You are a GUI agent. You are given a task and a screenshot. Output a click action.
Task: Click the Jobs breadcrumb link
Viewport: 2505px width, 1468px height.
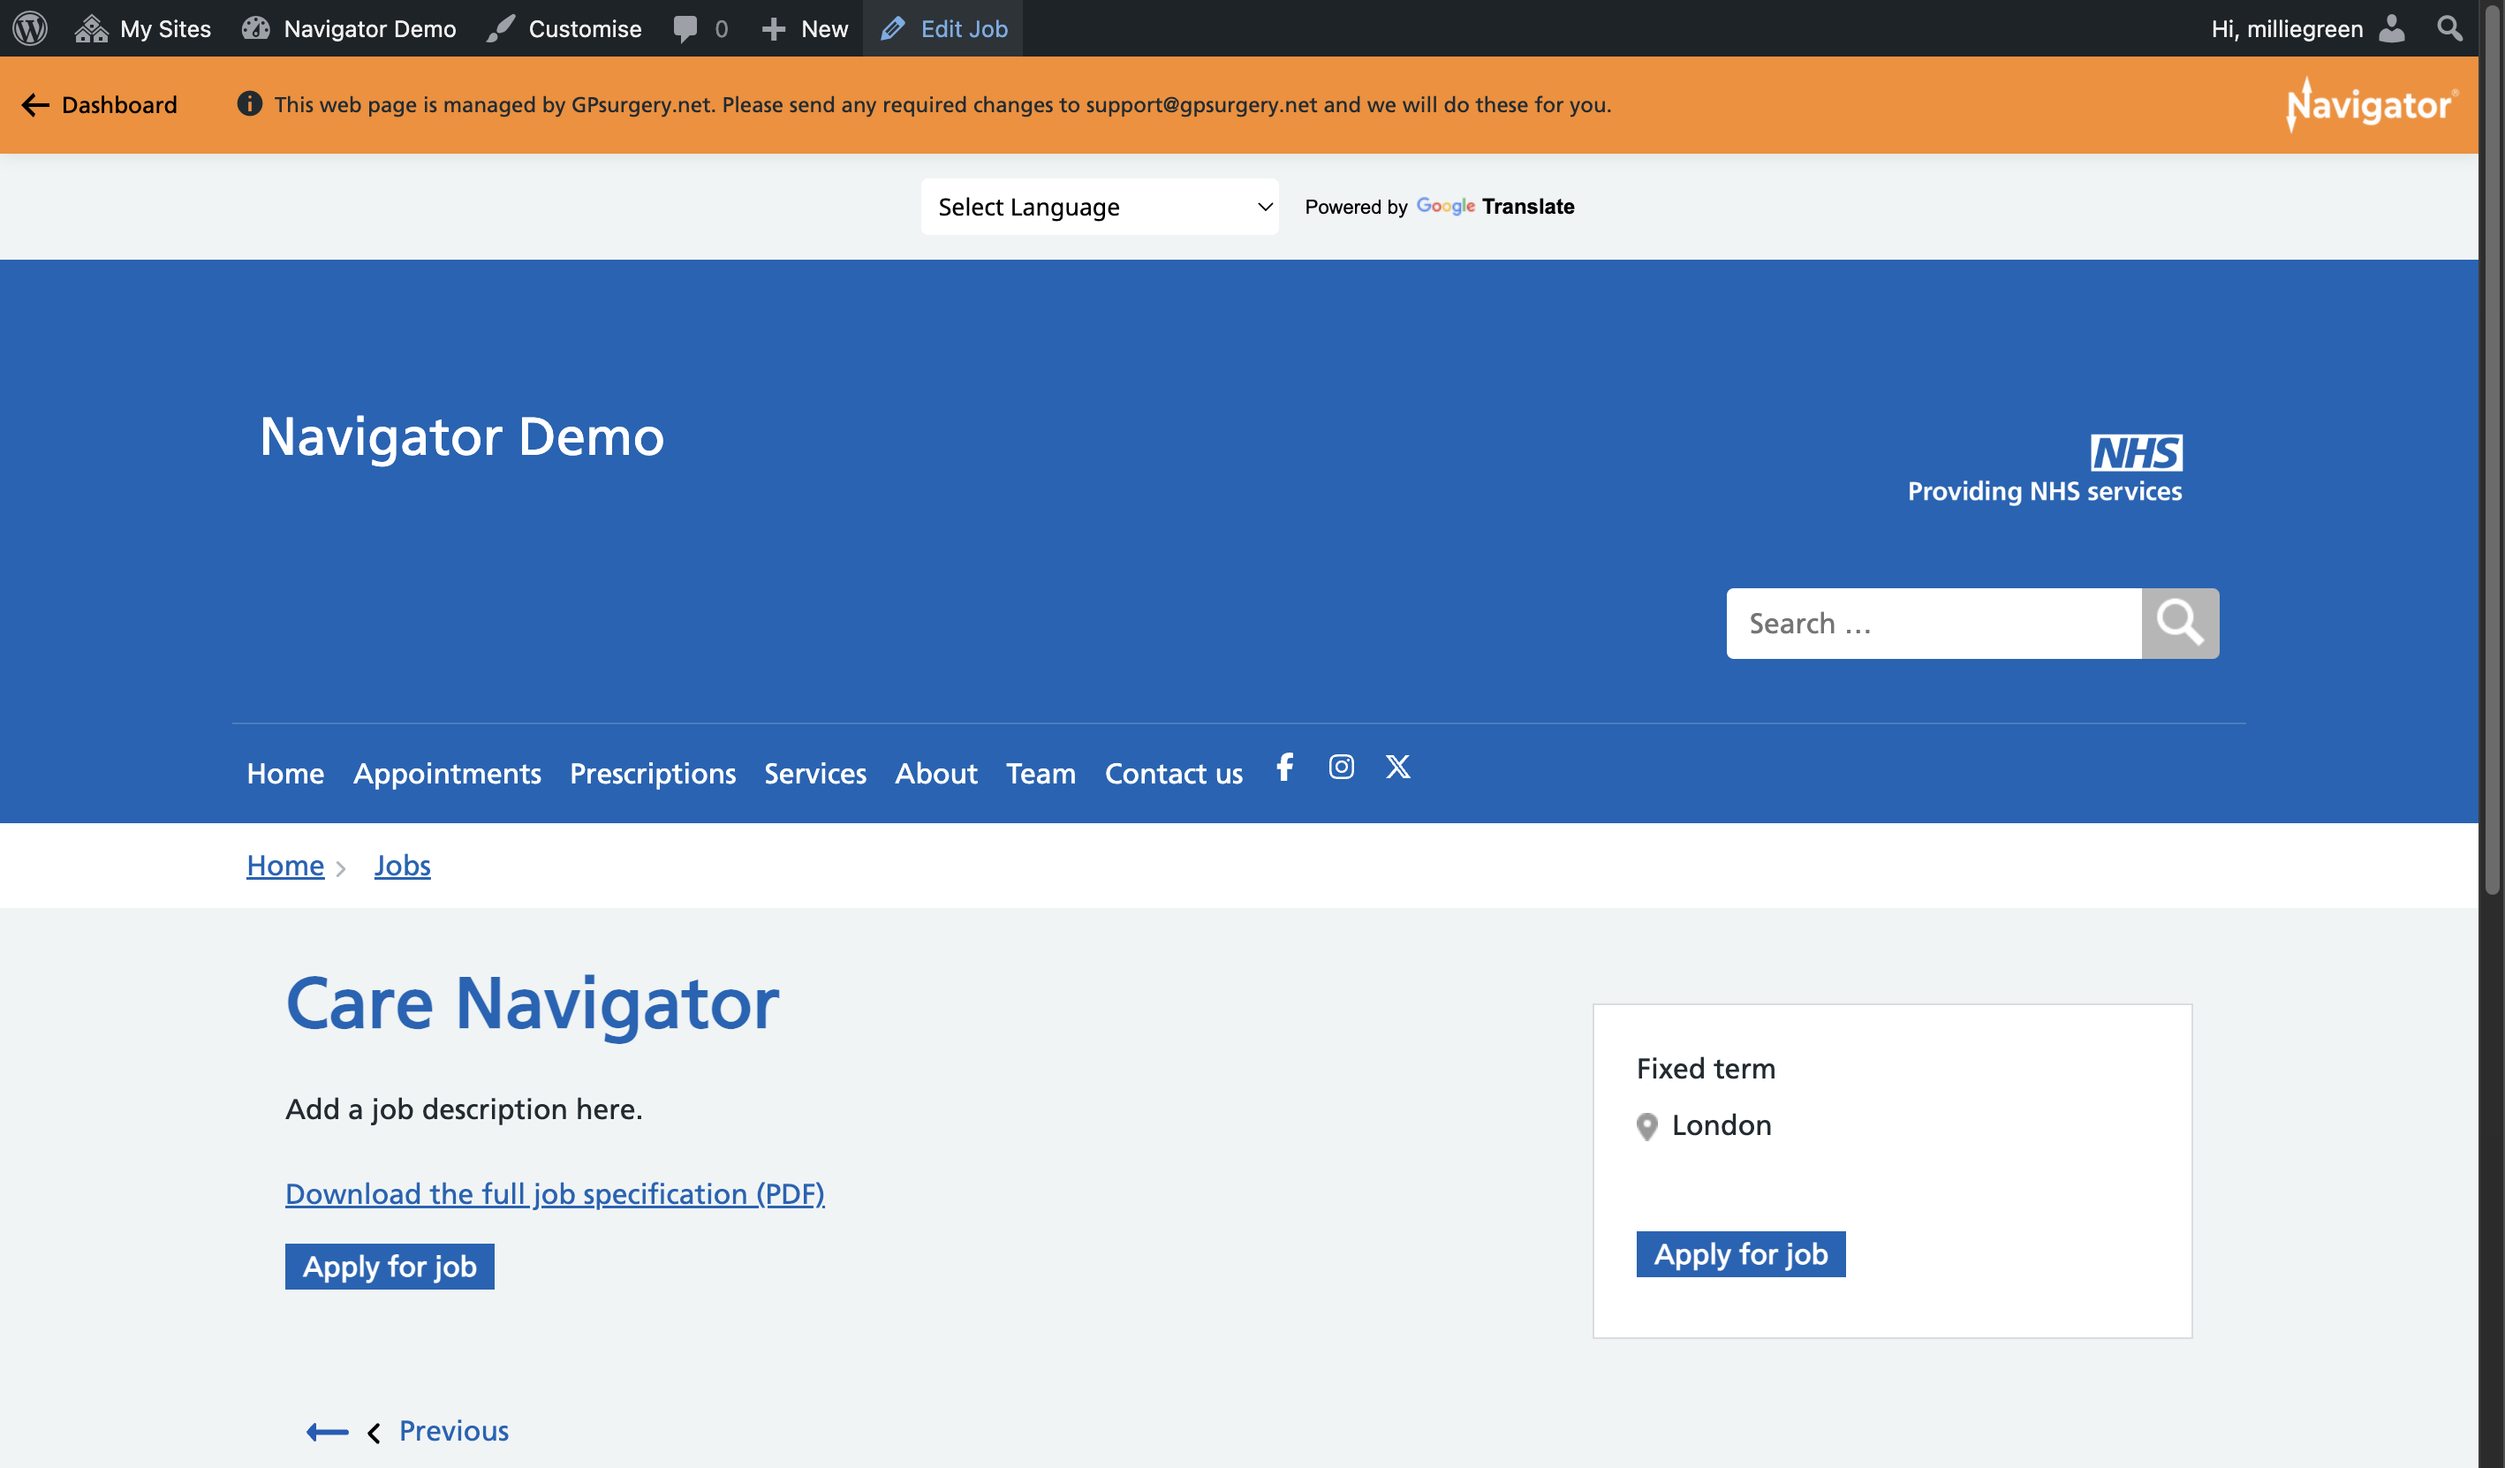[403, 865]
